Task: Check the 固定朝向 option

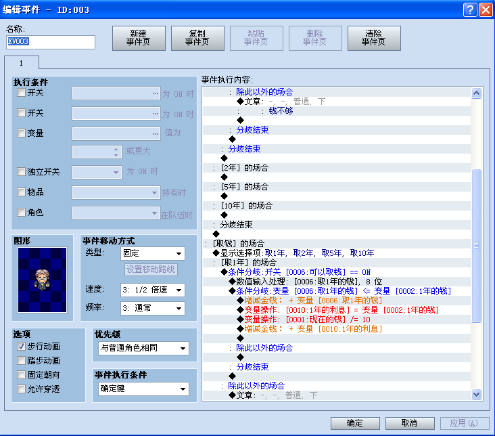Action: 21,375
